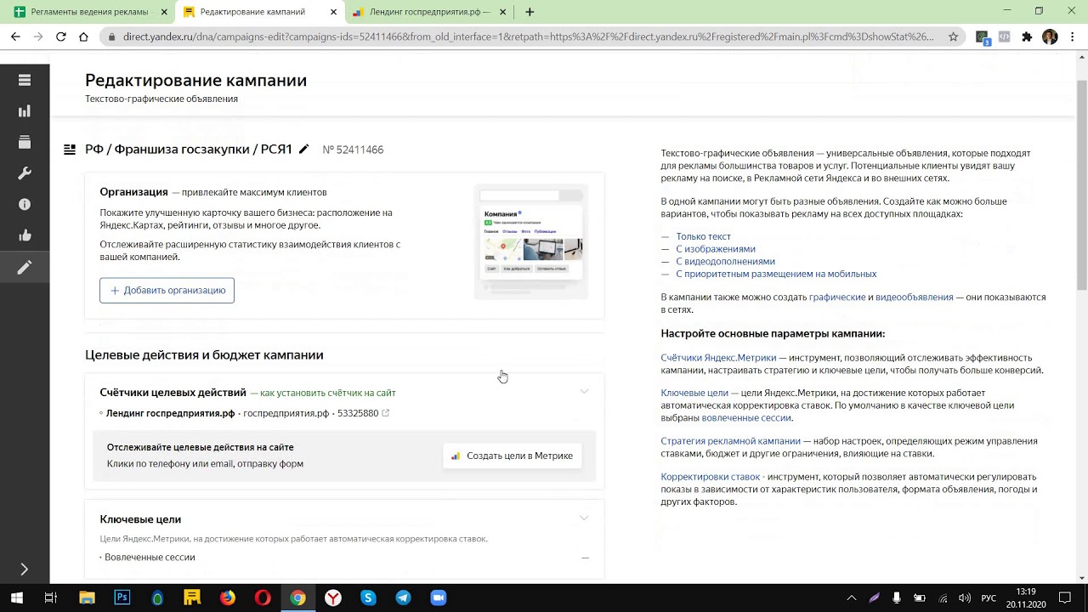The width and height of the screenshot is (1088, 612).
Task: Bookmark this page with the star icon
Action: (953, 37)
